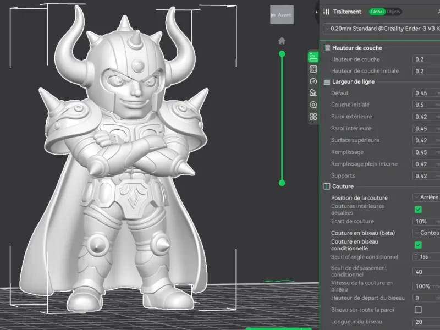440x330 pixels.
Task: Uncheck Coutures intérieures décalées
Action: coord(418,210)
